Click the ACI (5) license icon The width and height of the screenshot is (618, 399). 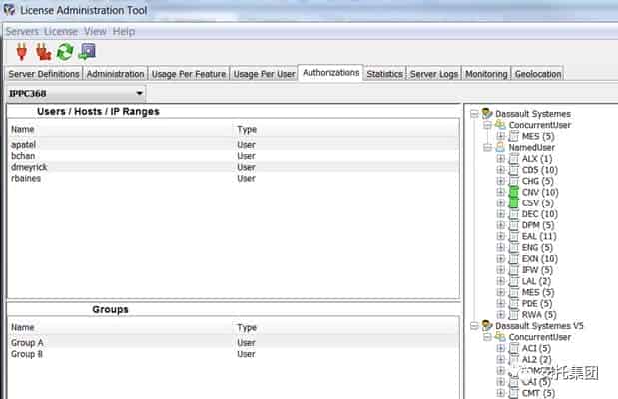click(514, 348)
